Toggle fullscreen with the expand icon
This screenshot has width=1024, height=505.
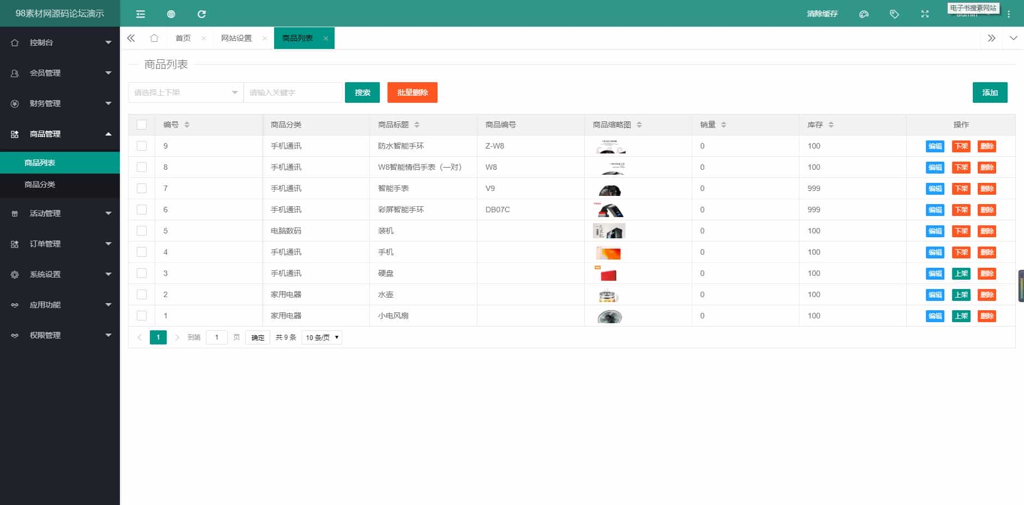click(925, 14)
